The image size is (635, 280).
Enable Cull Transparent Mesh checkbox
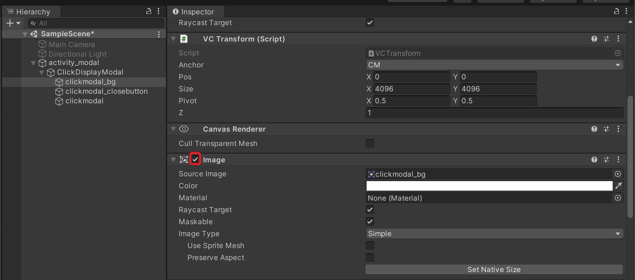point(370,144)
